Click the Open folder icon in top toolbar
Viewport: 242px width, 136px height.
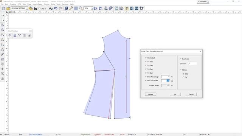click(x=8, y=8)
